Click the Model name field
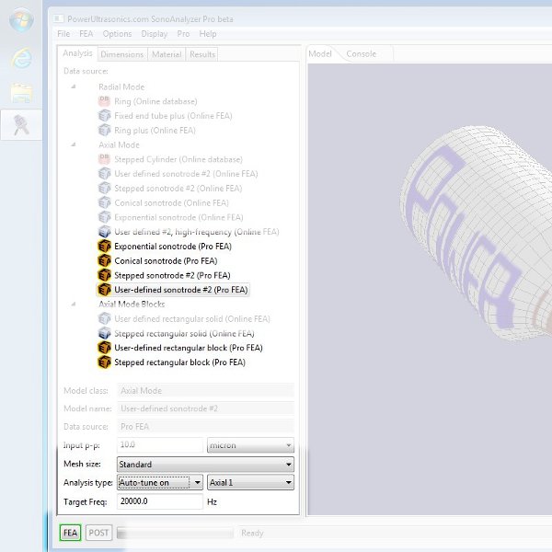 click(x=205, y=408)
